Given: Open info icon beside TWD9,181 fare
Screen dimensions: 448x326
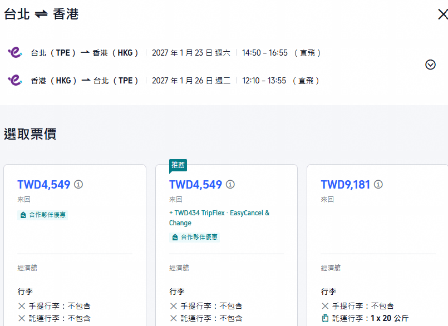Looking at the screenshot, I should click(x=378, y=184).
